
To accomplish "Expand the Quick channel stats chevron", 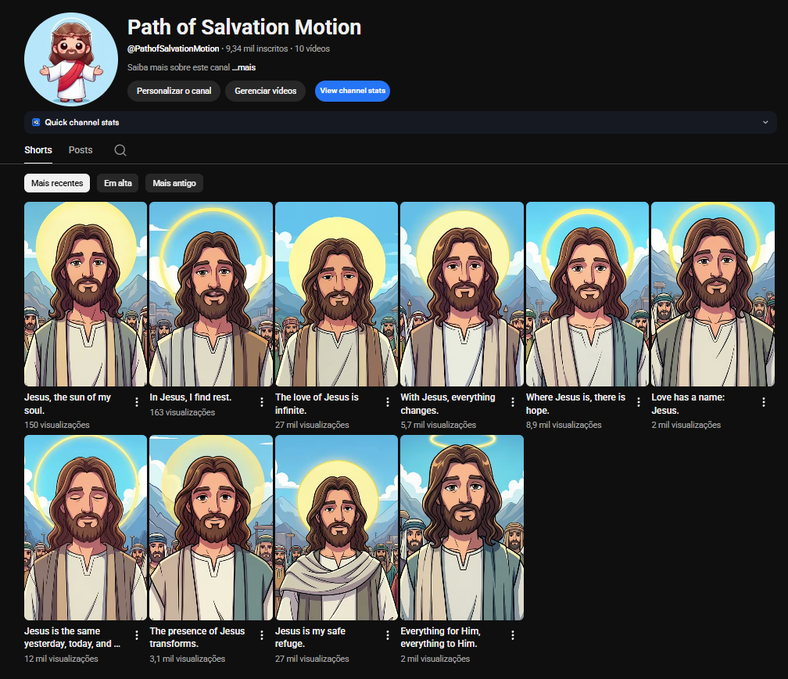I will (765, 122).
